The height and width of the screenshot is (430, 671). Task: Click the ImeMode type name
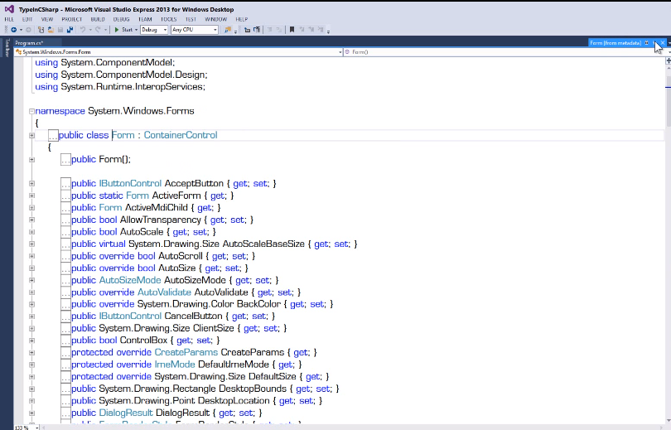[175, 365]
